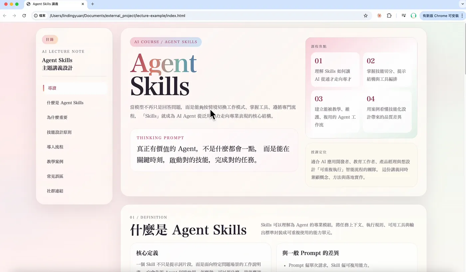Select focus card 03 about Agent 工作流

[335, 111]
